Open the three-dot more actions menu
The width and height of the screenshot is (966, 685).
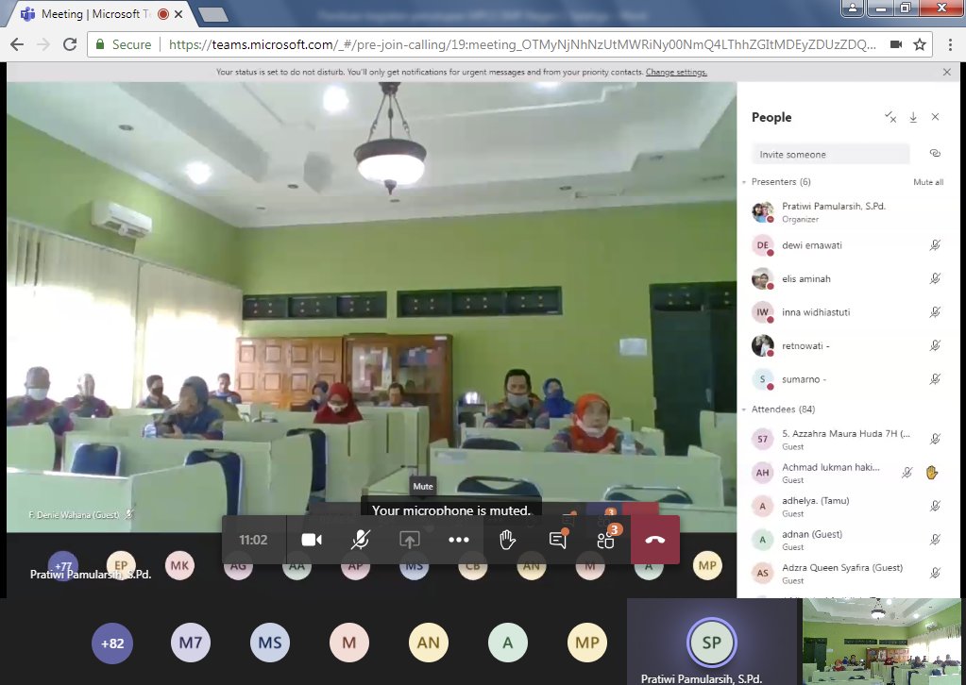(459, 540)
